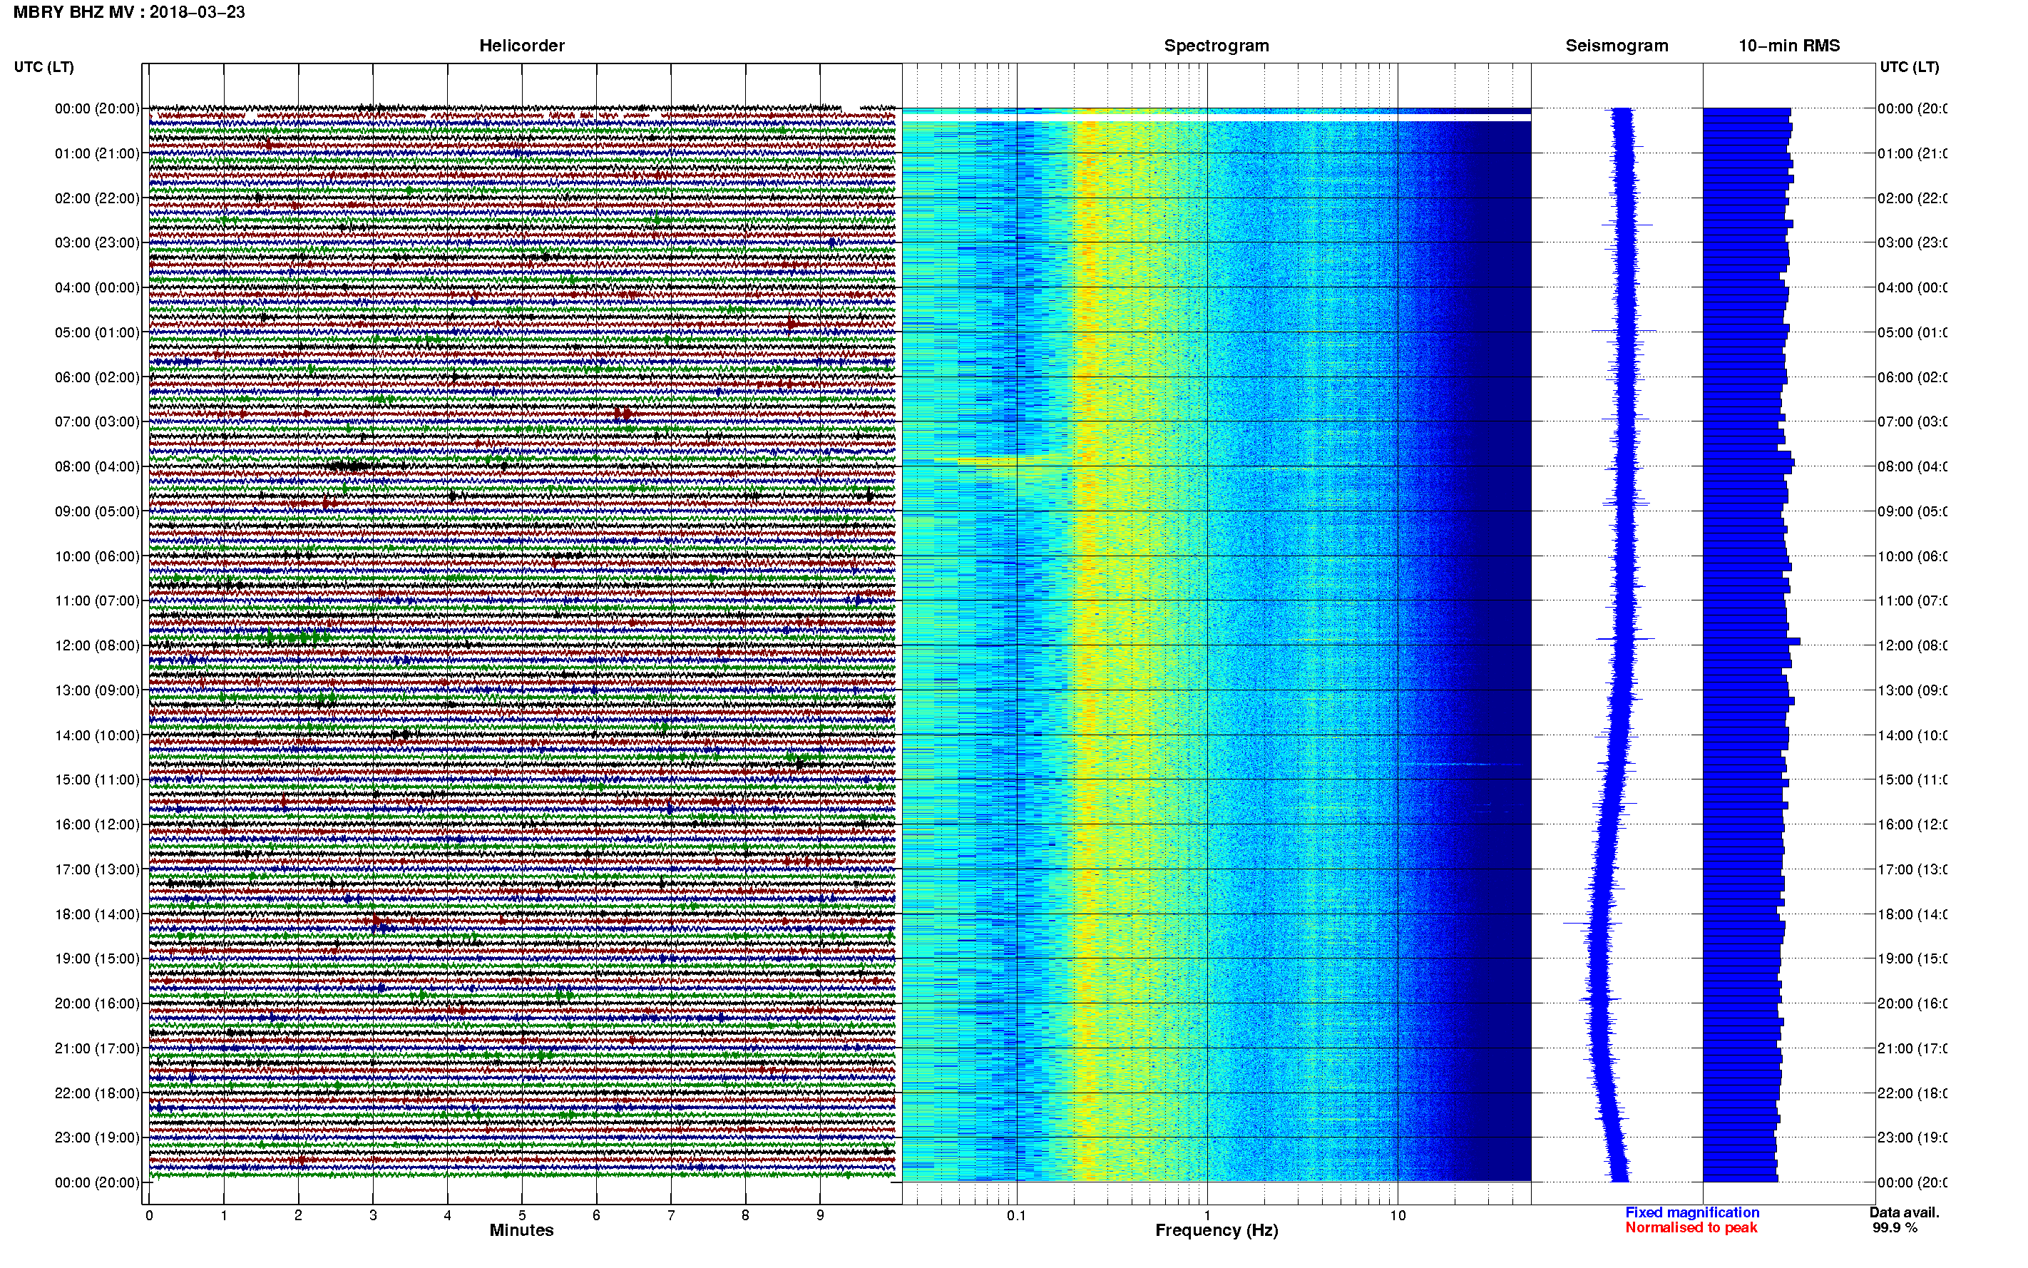
Task: Select the '01:00 (21:00)' helicorder time label
Action: pos(97,153)
